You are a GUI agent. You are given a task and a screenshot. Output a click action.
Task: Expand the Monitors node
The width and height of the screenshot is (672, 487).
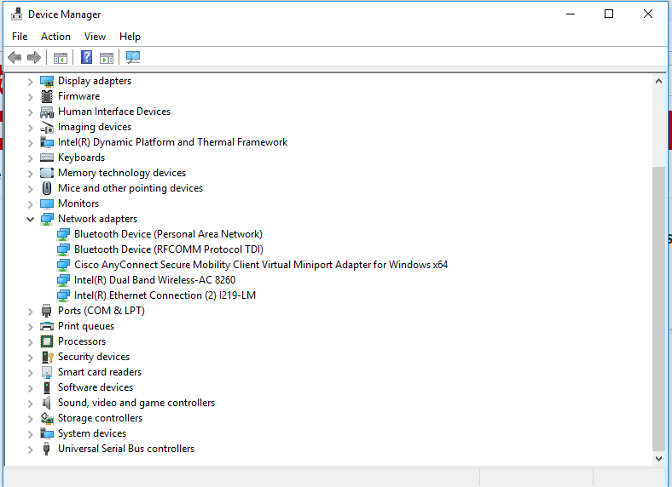[30, 204]
